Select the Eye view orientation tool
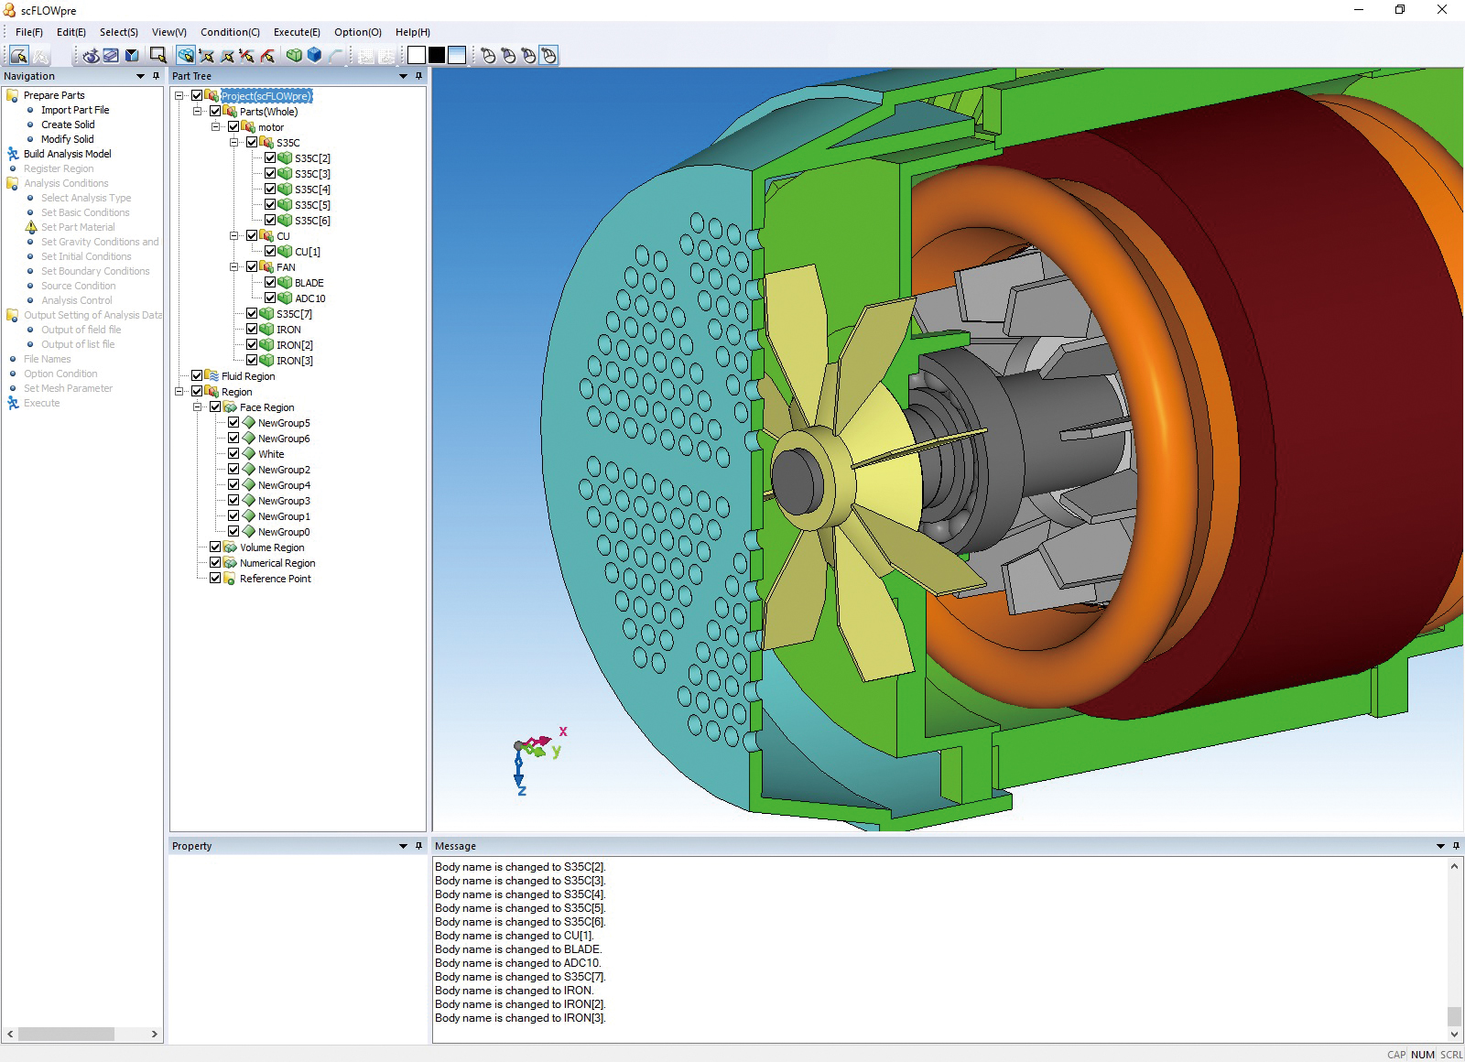 point(92,55)
